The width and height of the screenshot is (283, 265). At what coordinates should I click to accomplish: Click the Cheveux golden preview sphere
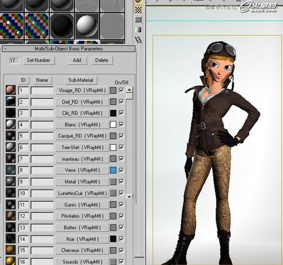pyautogui.click(x=11, y=250)
